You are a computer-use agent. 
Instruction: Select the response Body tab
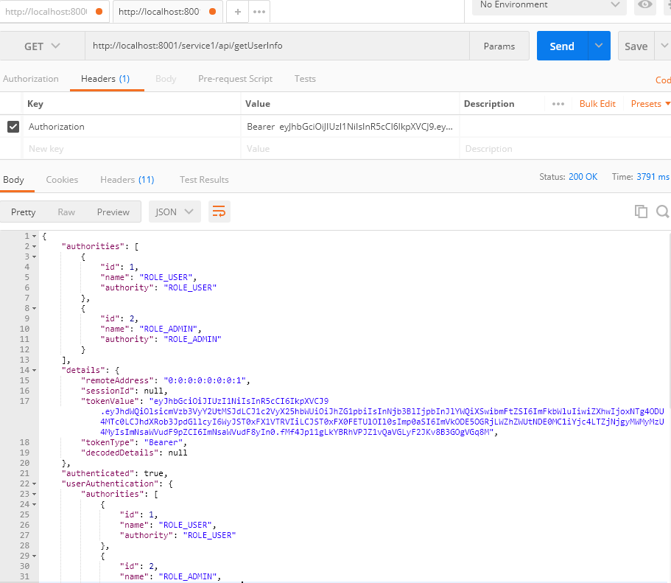[13, 180]
